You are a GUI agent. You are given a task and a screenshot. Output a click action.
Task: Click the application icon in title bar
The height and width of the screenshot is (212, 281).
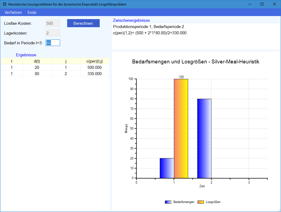4,4
